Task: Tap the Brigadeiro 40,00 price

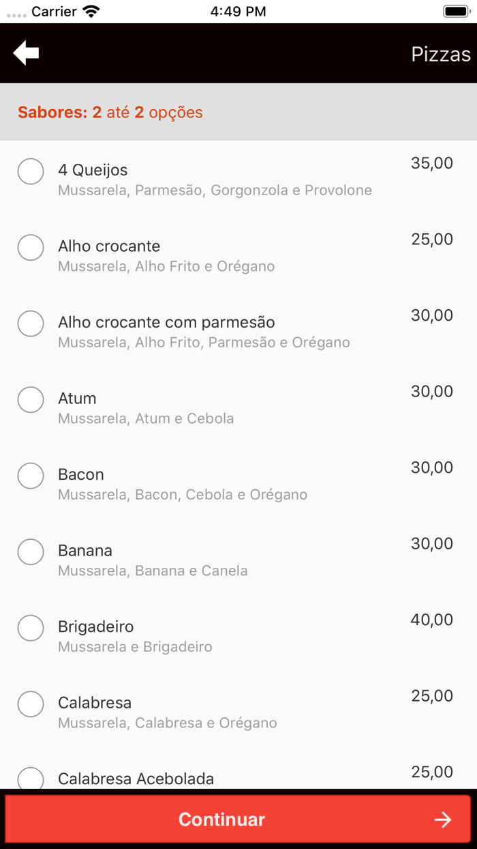Action: click(431, 620)
